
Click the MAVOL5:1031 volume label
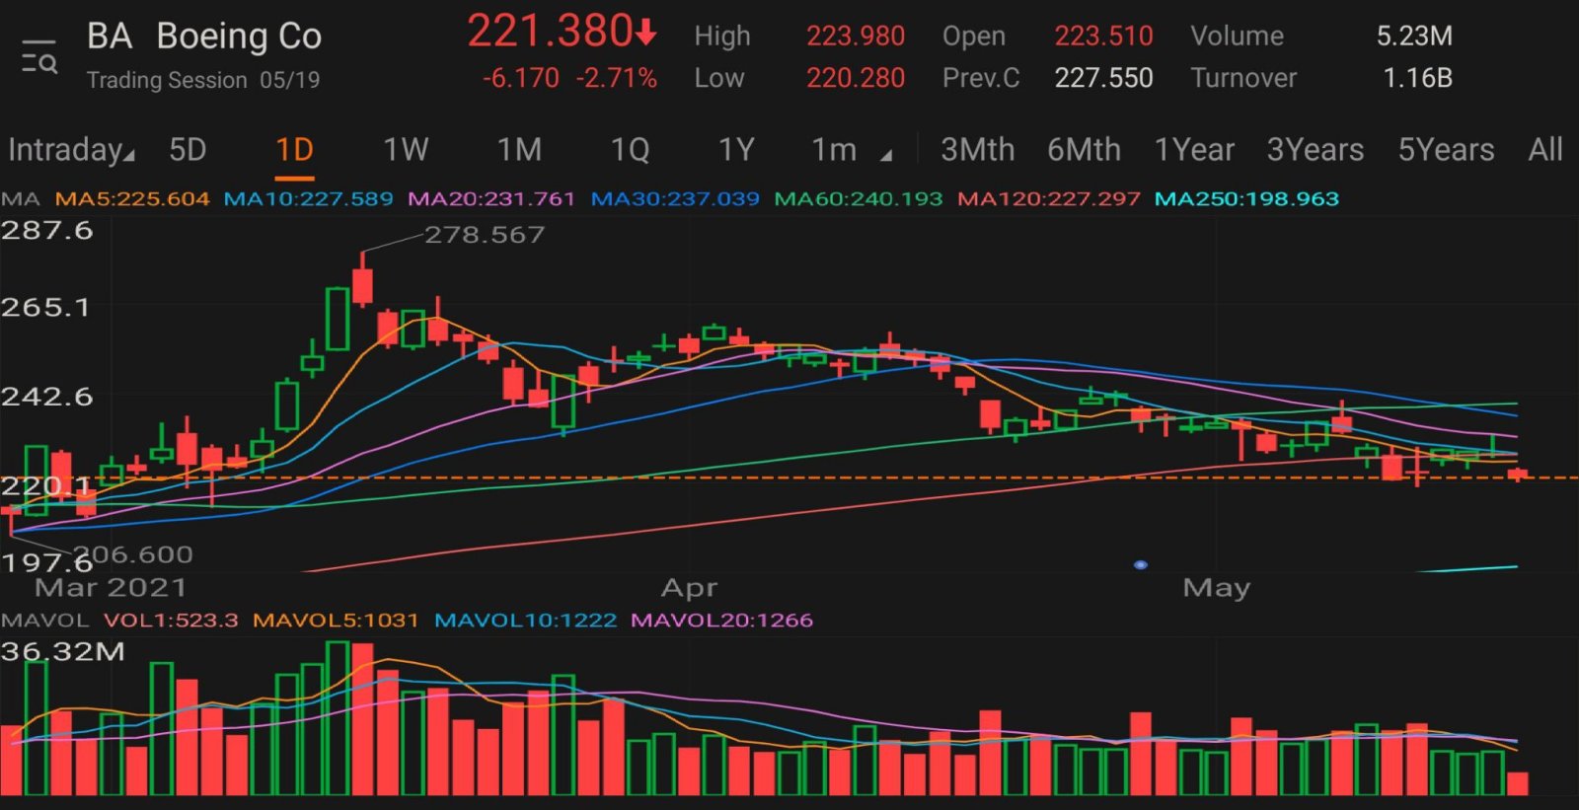click(x=336, y=621)
